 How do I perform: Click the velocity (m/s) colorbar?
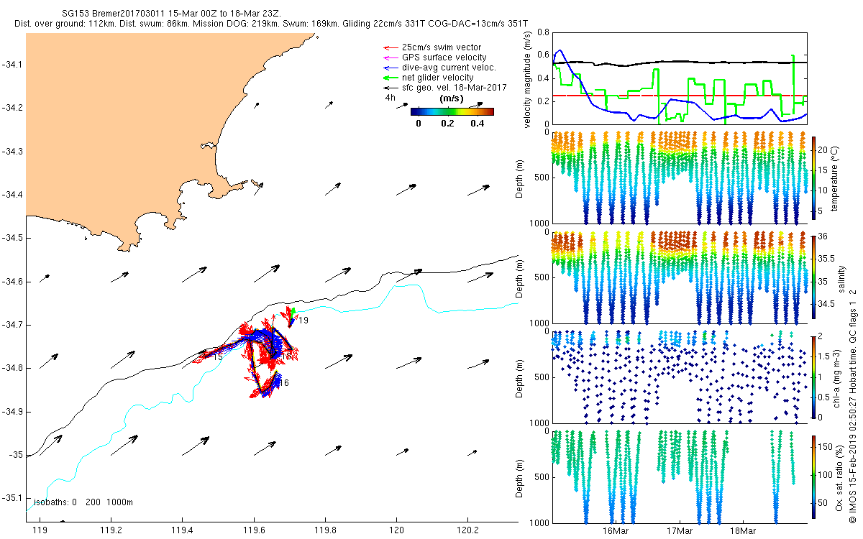(x=452, y=111)
